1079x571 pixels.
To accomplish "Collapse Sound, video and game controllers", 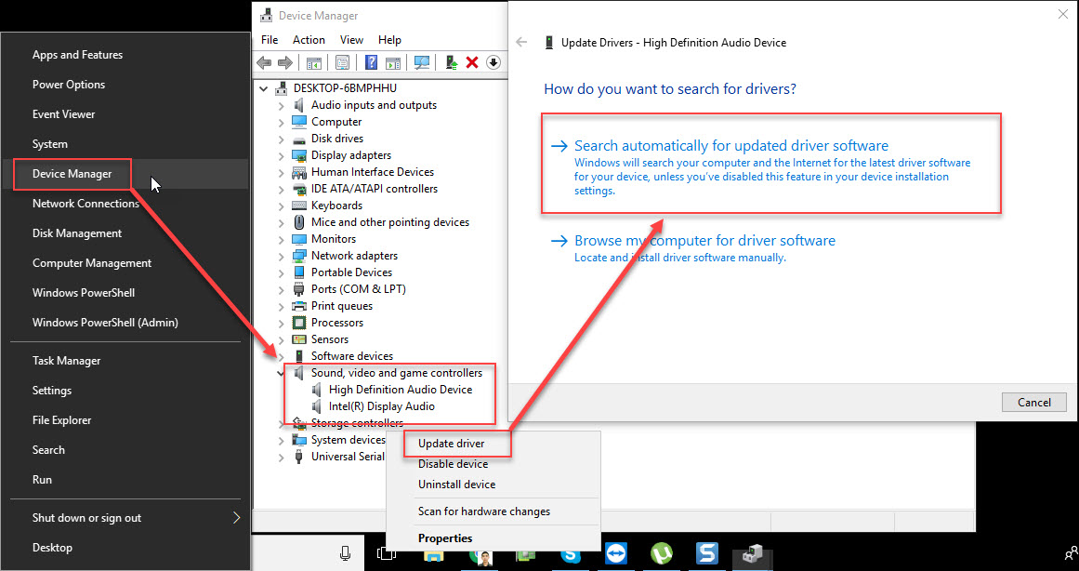I will click(x=281, y=373).
